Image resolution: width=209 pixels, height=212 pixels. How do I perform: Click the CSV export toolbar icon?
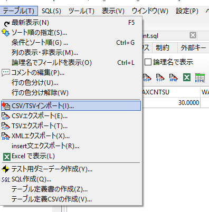point(147,78)
